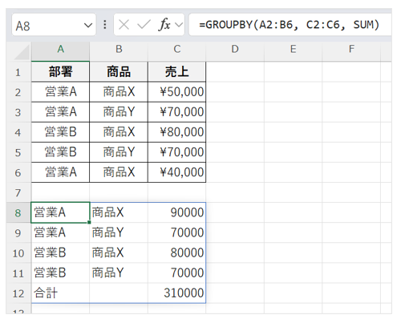
Task: Click cell A4 containing 営業B
Action: [x=60, y=132]
